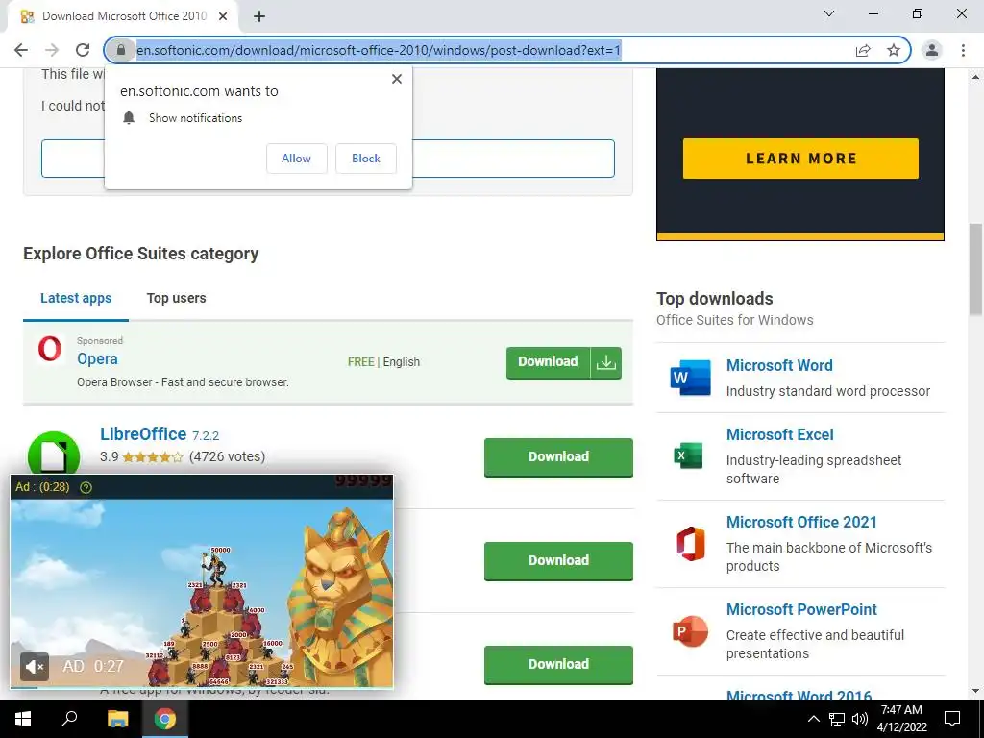Open Microsoft Office 2021 link
Screen dimensions: 984x738
pyautogui.click(x=801, y=522)
